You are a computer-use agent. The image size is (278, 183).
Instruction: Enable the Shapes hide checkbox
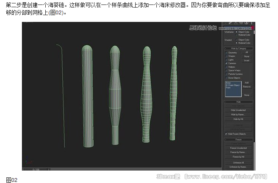coord(226,56)
